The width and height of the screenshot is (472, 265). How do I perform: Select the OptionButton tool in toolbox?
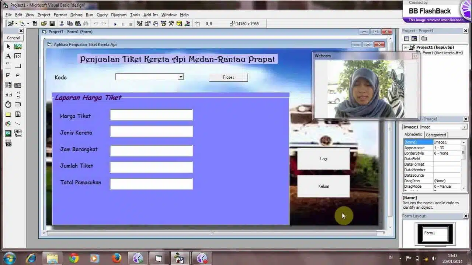pos(17,75)
